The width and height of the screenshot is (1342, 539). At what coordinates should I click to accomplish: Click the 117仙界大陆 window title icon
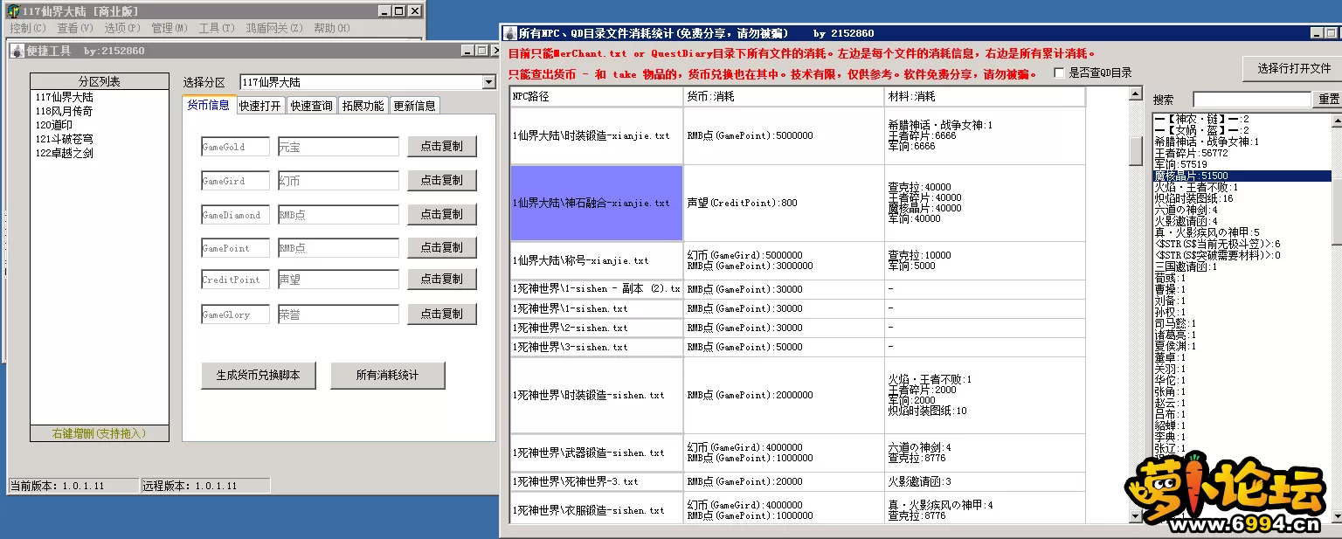[14, 10]
